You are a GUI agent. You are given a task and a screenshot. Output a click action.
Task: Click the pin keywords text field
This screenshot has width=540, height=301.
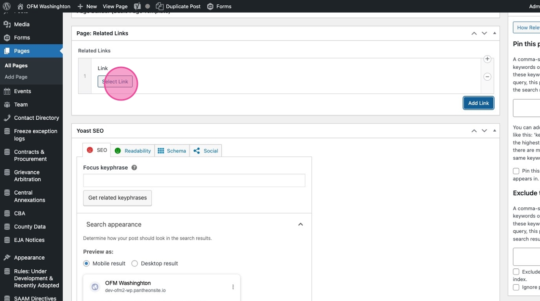pos(526,108)
